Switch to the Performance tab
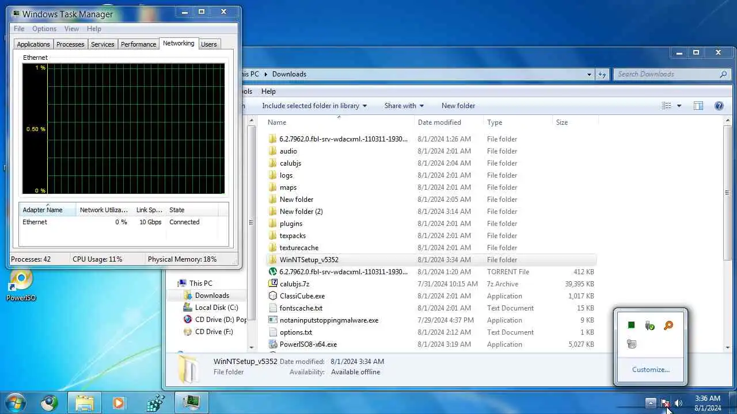The width and height of the screenshot is (737, 414). tap(138, 44)
